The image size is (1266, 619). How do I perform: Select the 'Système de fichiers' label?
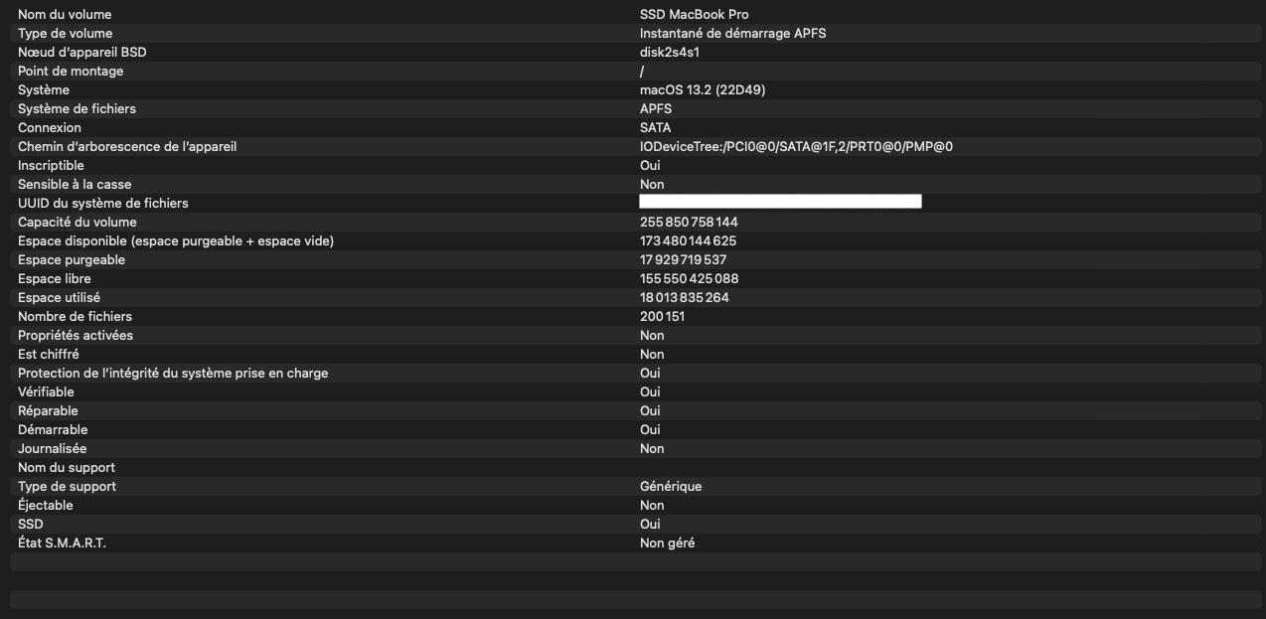77,109
